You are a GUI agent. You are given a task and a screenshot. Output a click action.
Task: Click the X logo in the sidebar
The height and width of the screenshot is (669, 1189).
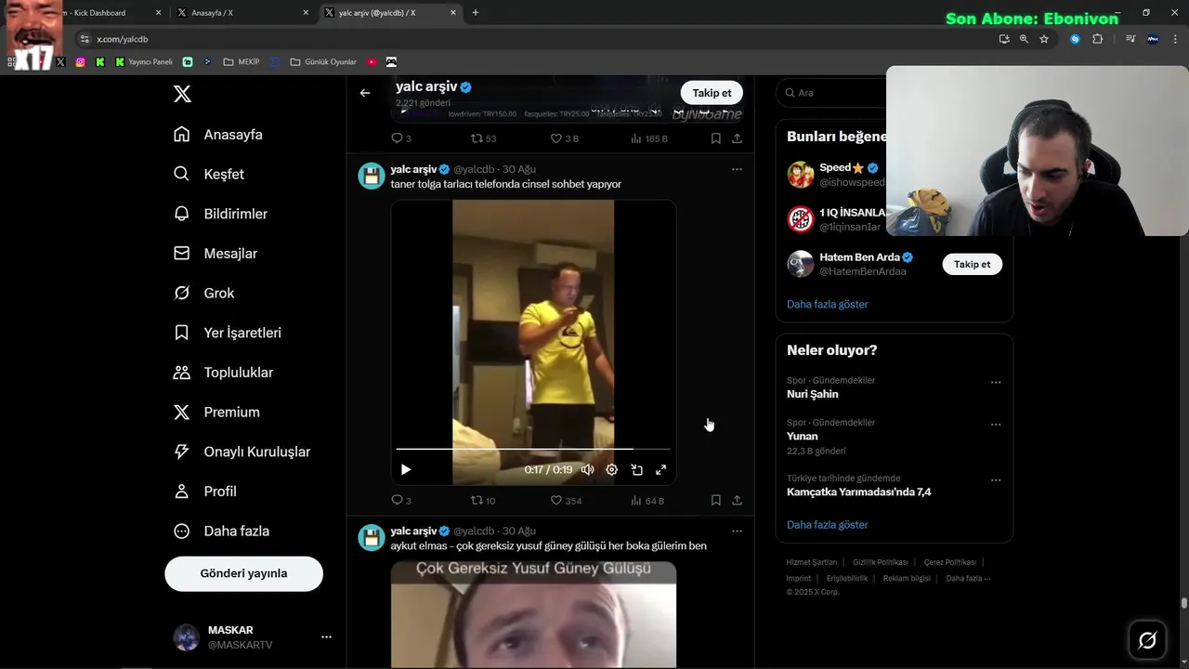[182, 94]
